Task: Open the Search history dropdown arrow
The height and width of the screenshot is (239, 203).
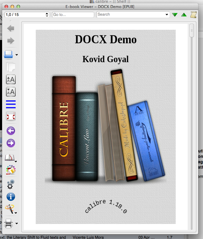Action: (x=167, y=14)
